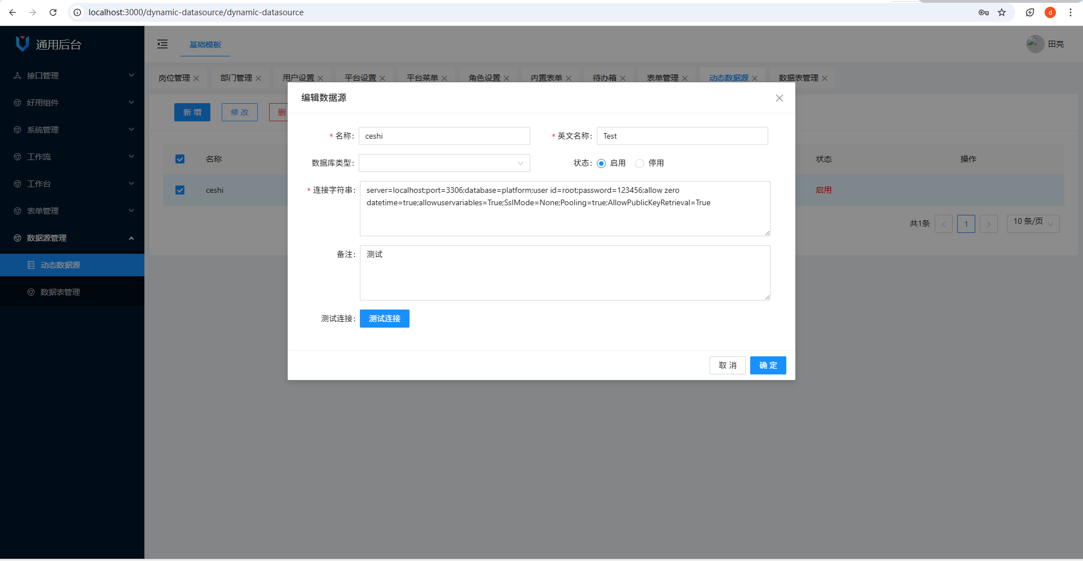Close the edit datasource dialog with X

click(779, 98)
